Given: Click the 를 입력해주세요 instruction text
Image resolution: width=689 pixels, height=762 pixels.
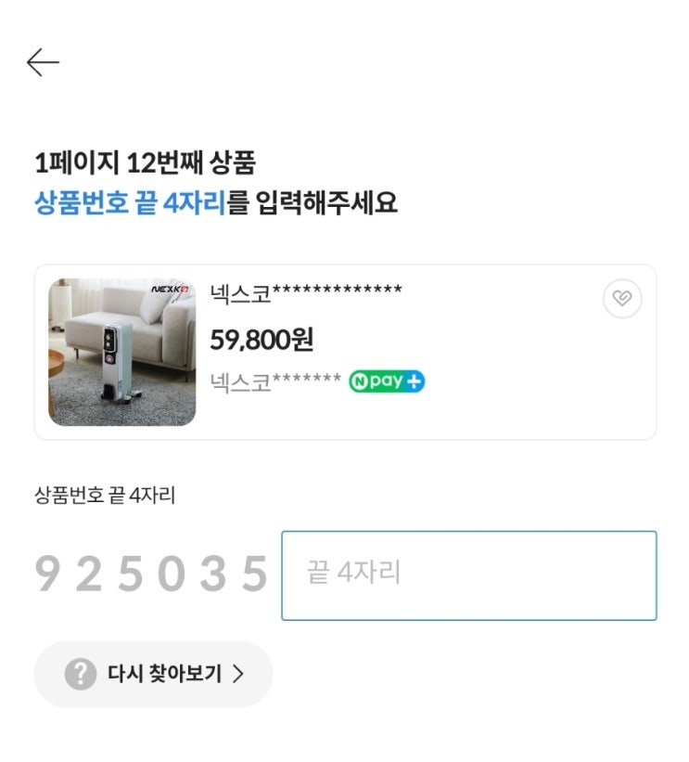Looking at the screenshot, I should (x=313, y=202).
